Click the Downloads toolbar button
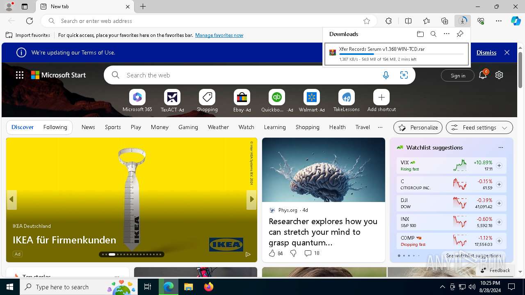 click(463, 21)
